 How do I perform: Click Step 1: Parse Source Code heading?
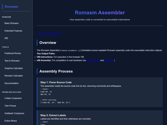56,82
